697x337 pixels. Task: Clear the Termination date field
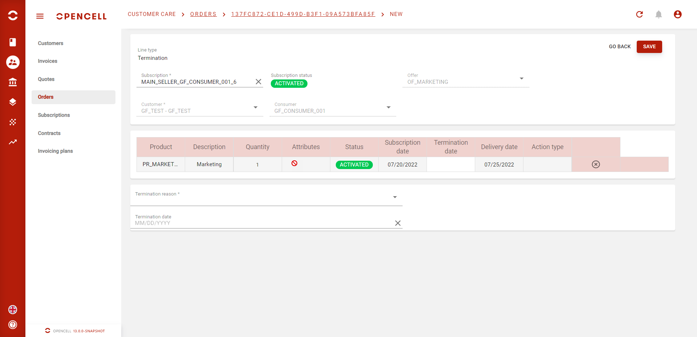click(398, 223)
